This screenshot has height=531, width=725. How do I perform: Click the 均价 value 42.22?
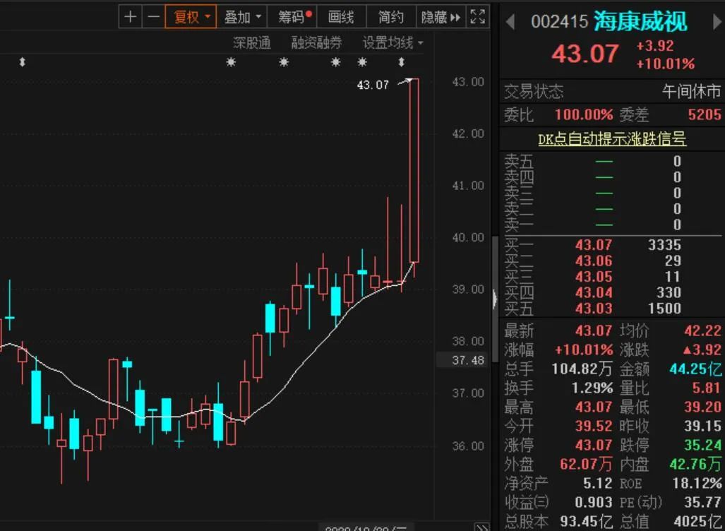[x=703, y=330]
